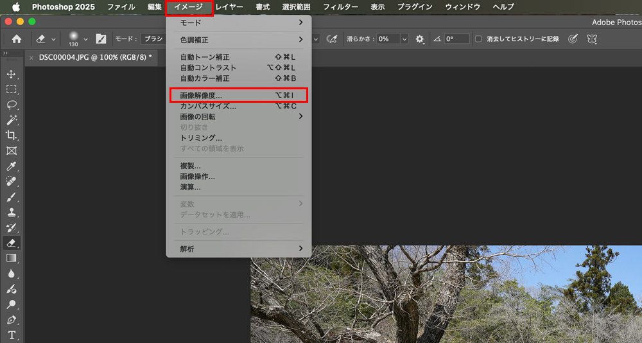This screenshot has width=642, height=343.
Task: Open the brush preset picker arrow
Action: click(x=85, y=39)
